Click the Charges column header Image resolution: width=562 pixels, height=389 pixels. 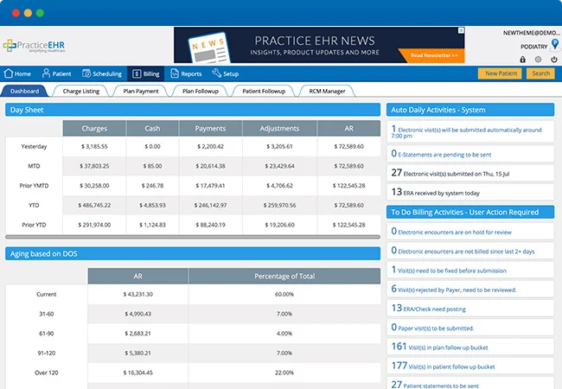[x=94, y=128]
